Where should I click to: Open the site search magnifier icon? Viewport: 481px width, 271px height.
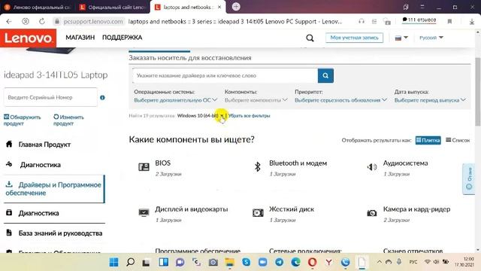[x=310, y=38]
